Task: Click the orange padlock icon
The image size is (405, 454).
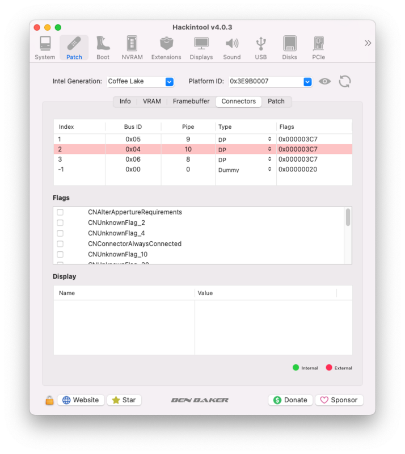Action: point(49,400)
